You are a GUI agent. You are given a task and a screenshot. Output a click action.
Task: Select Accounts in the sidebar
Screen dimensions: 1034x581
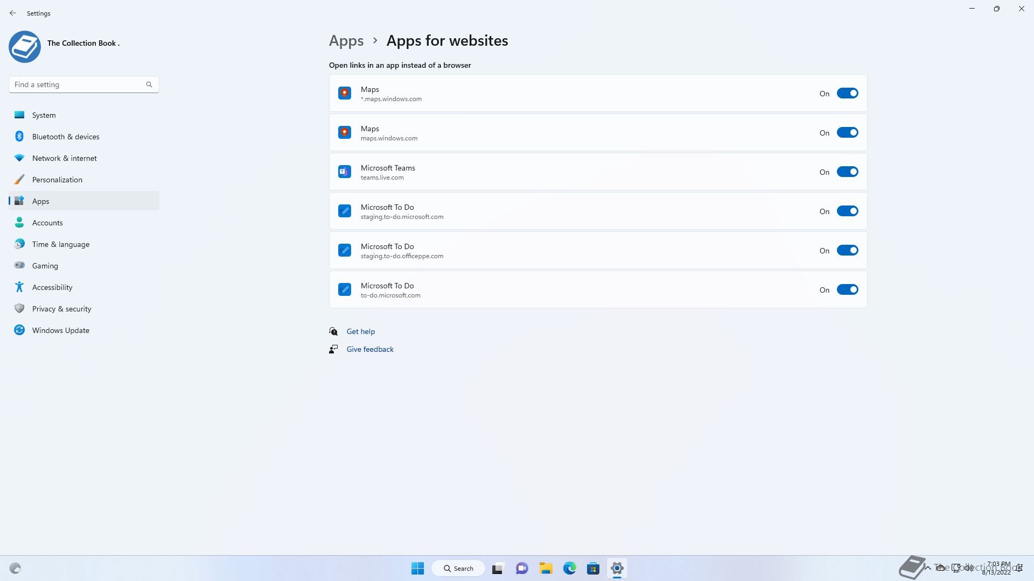point(84,223)
